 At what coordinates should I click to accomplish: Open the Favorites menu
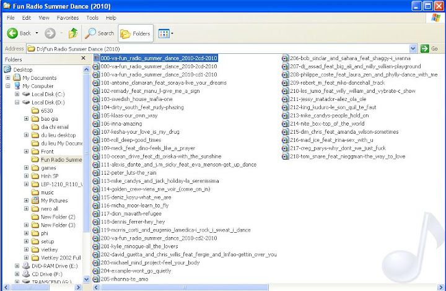coord(68,17)
